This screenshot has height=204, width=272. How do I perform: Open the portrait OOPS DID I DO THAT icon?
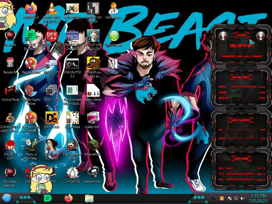[52, 145]
